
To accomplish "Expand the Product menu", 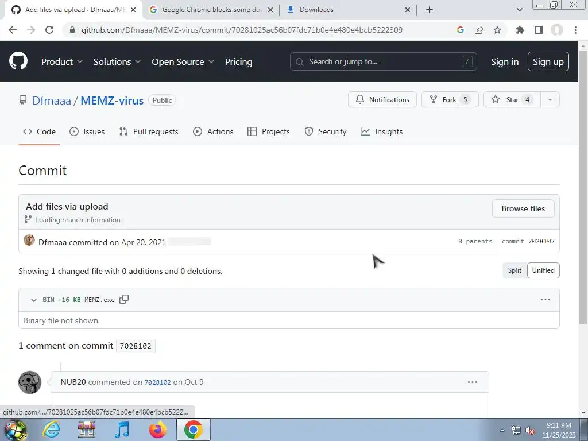I will pos(62,62).
